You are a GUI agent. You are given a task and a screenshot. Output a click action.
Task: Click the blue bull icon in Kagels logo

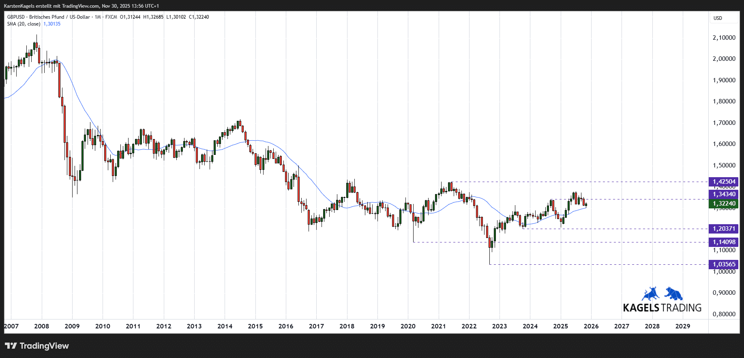click(650, 294)
